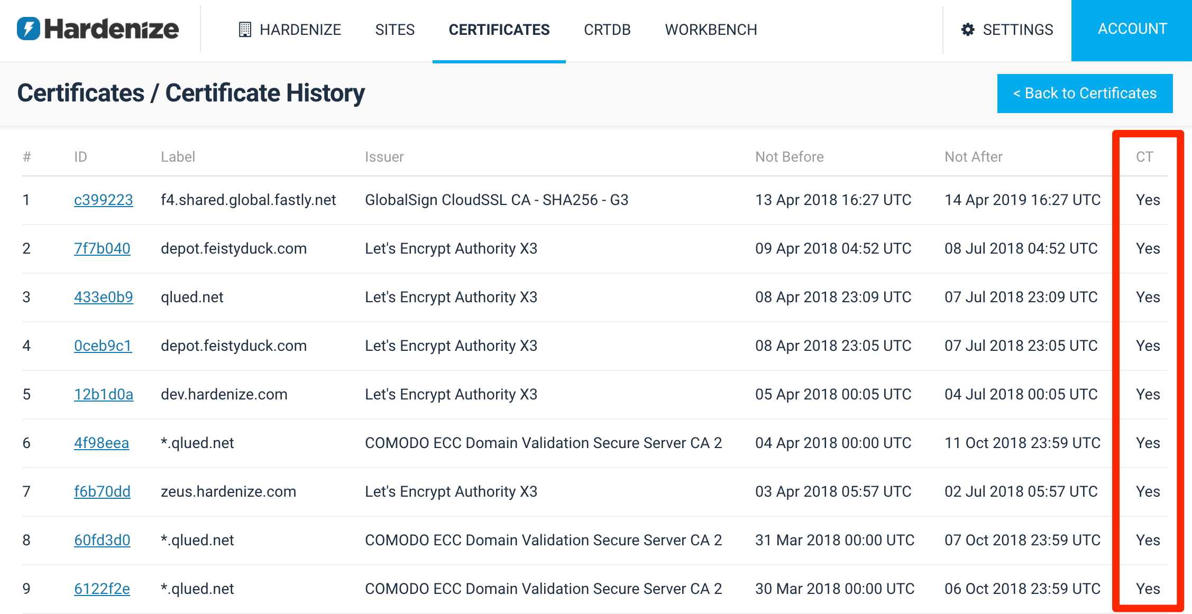The image size is (1192, 614).
Task: Click the Label column header
Action: (178, 157)
